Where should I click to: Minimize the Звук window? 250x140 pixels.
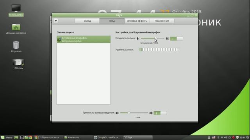(x=188, y=15)
